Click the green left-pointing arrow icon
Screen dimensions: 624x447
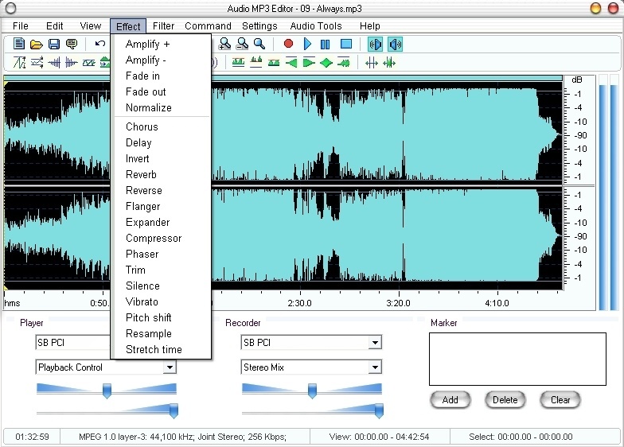pos(291,62)
